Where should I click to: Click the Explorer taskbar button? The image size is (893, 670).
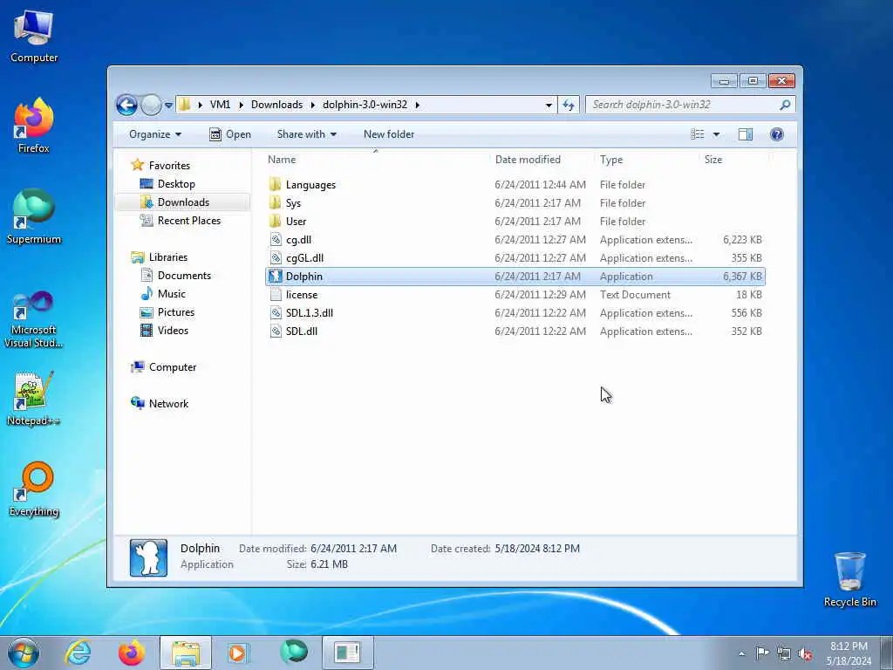(x=186, y=653)
